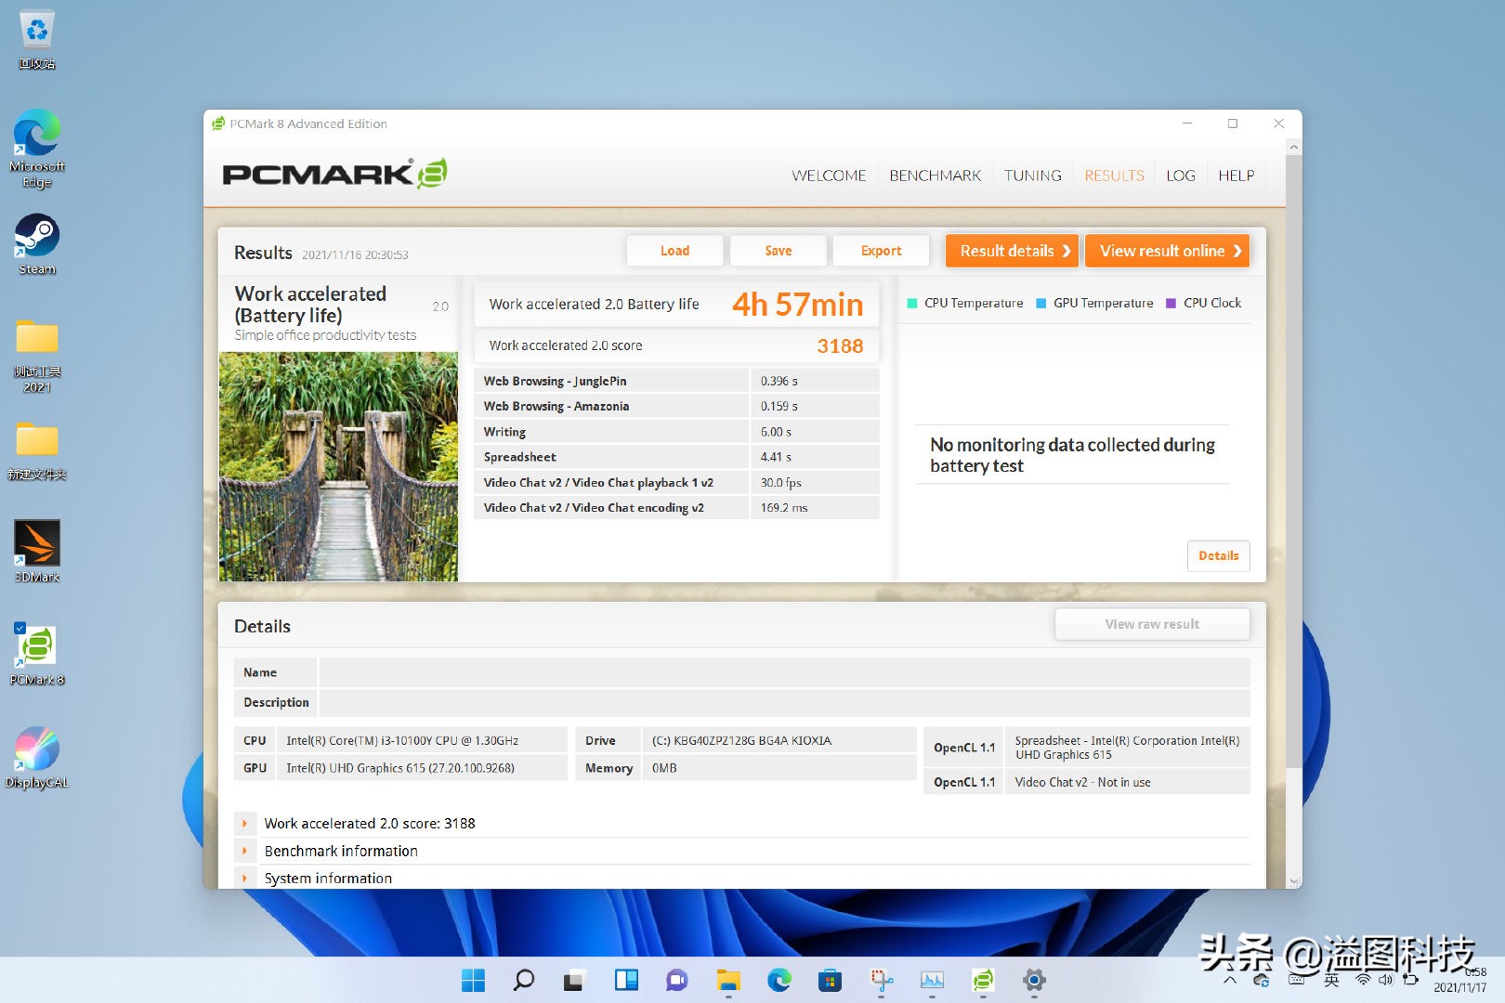Viewport: 1505px width, 1003px height.
Task: Open 3DMark desktop shortcut
Action: pyautogui.click(x=37, y=552)
